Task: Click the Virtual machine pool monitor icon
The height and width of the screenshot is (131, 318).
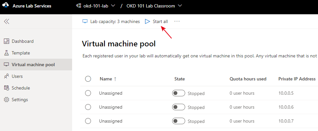Action: tap(6, 65)
